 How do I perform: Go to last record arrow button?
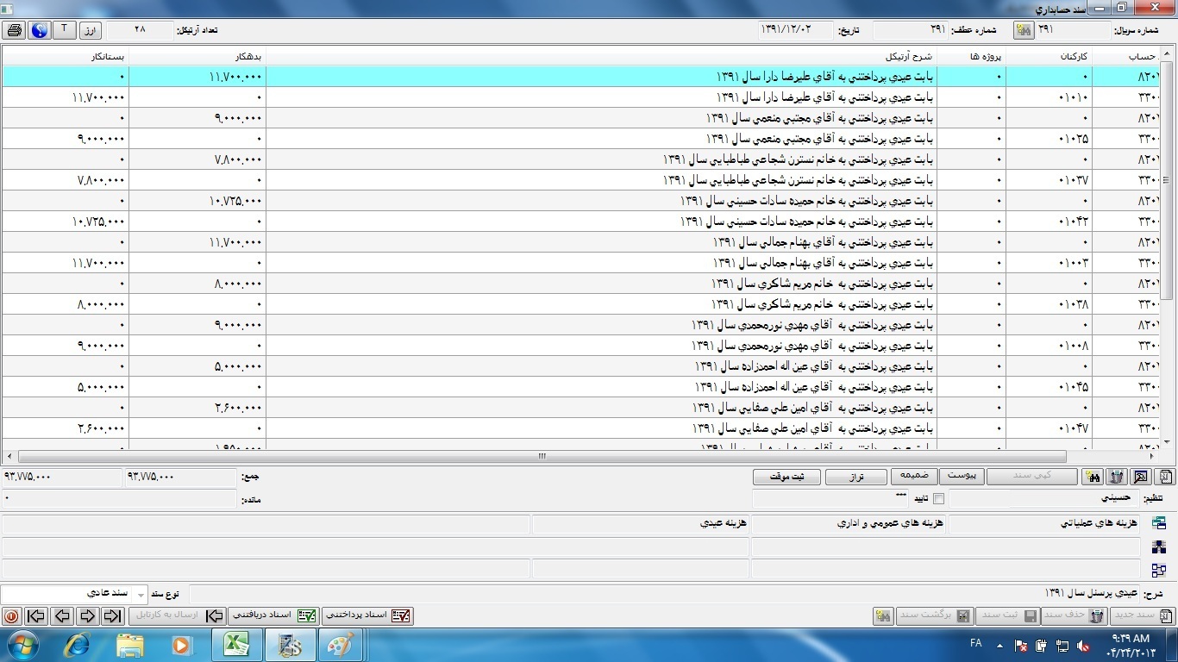[x=113, y=615]
